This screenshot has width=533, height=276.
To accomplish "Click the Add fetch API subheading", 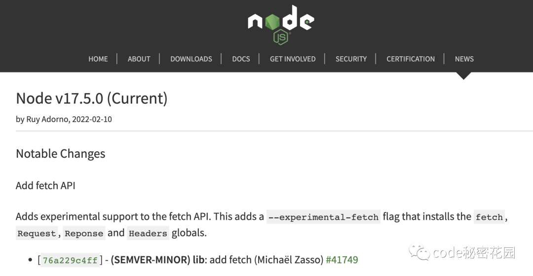I will (45, 186).
